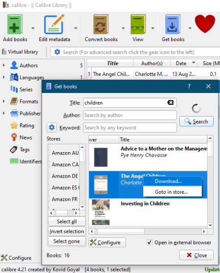Expand the Languages category arrow
Image resolution: width=220 pixels, height=273 pixels.
tap(3, 77)
